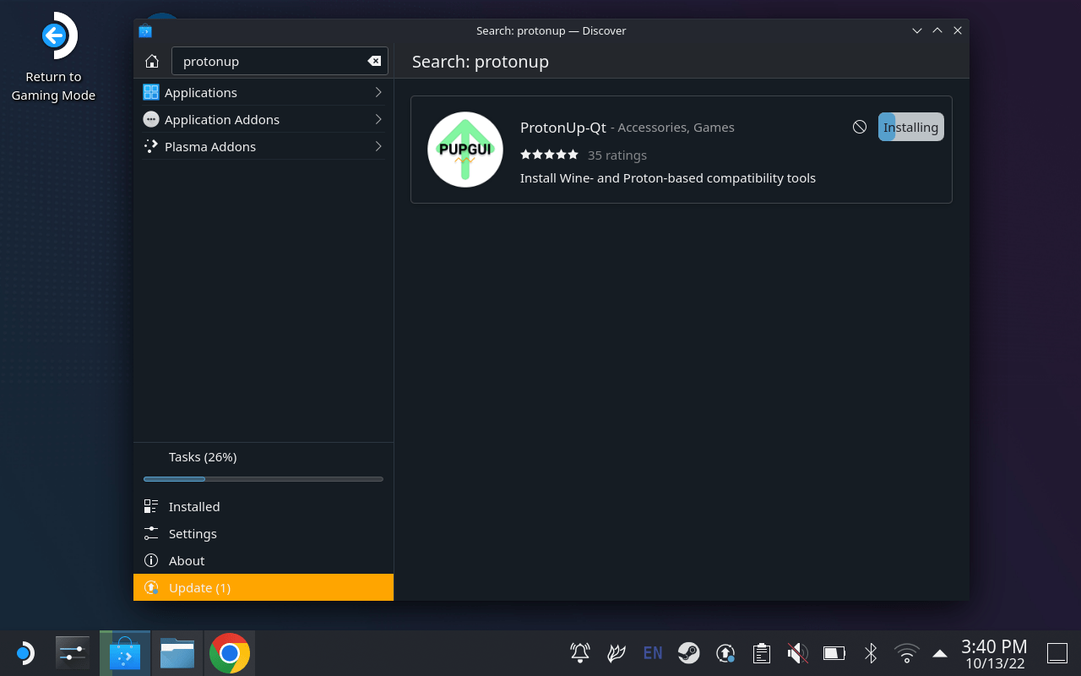
Task: Open the Application Addons category
Action: (x=263, y=119)
